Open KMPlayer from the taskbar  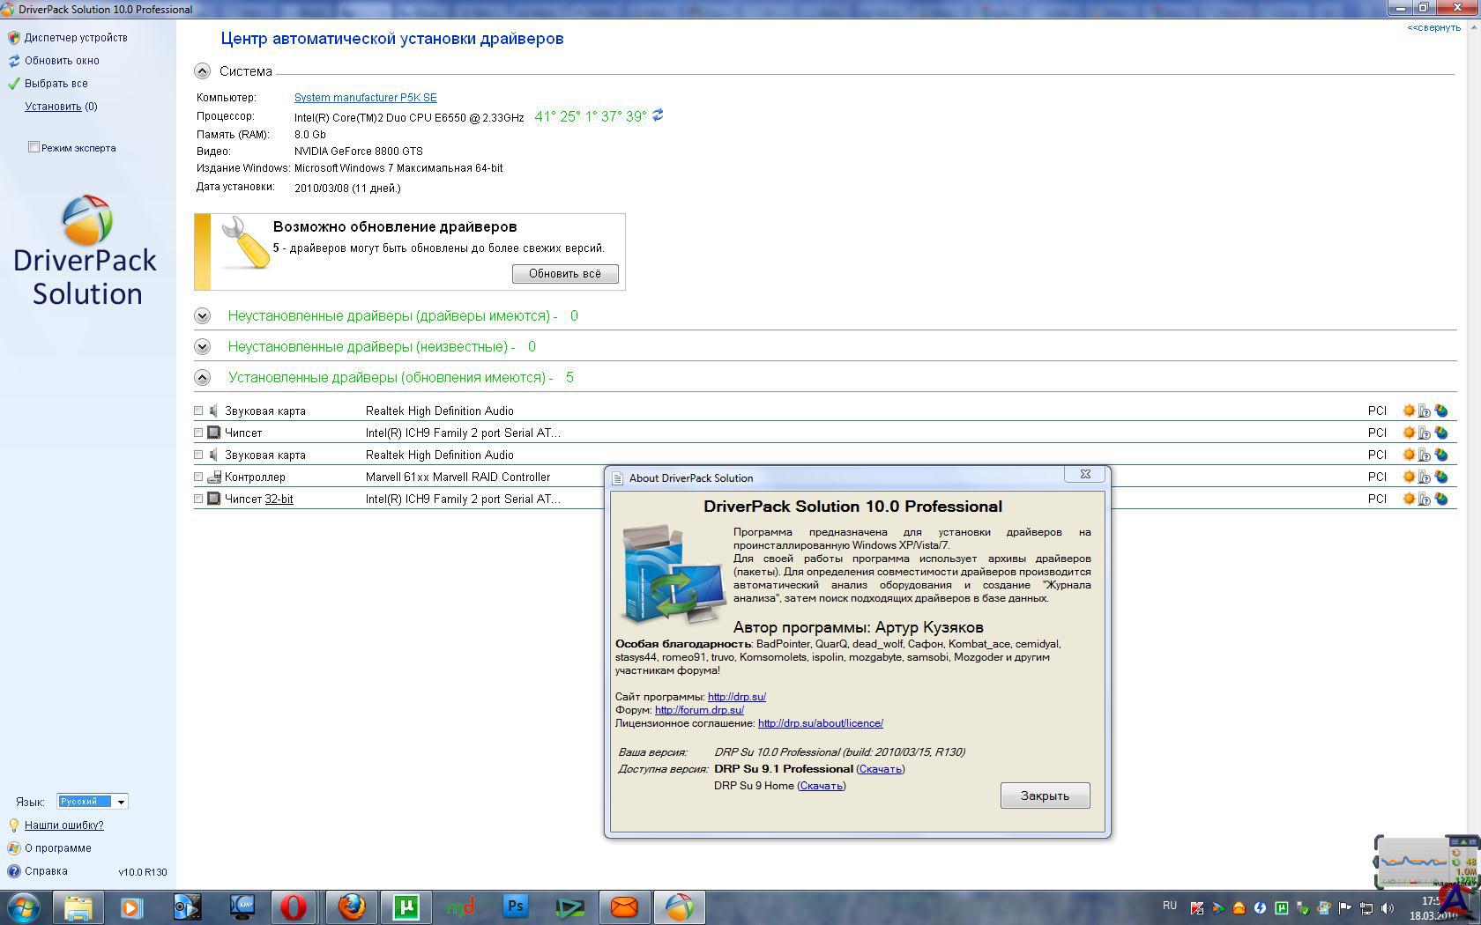[242, 906]
